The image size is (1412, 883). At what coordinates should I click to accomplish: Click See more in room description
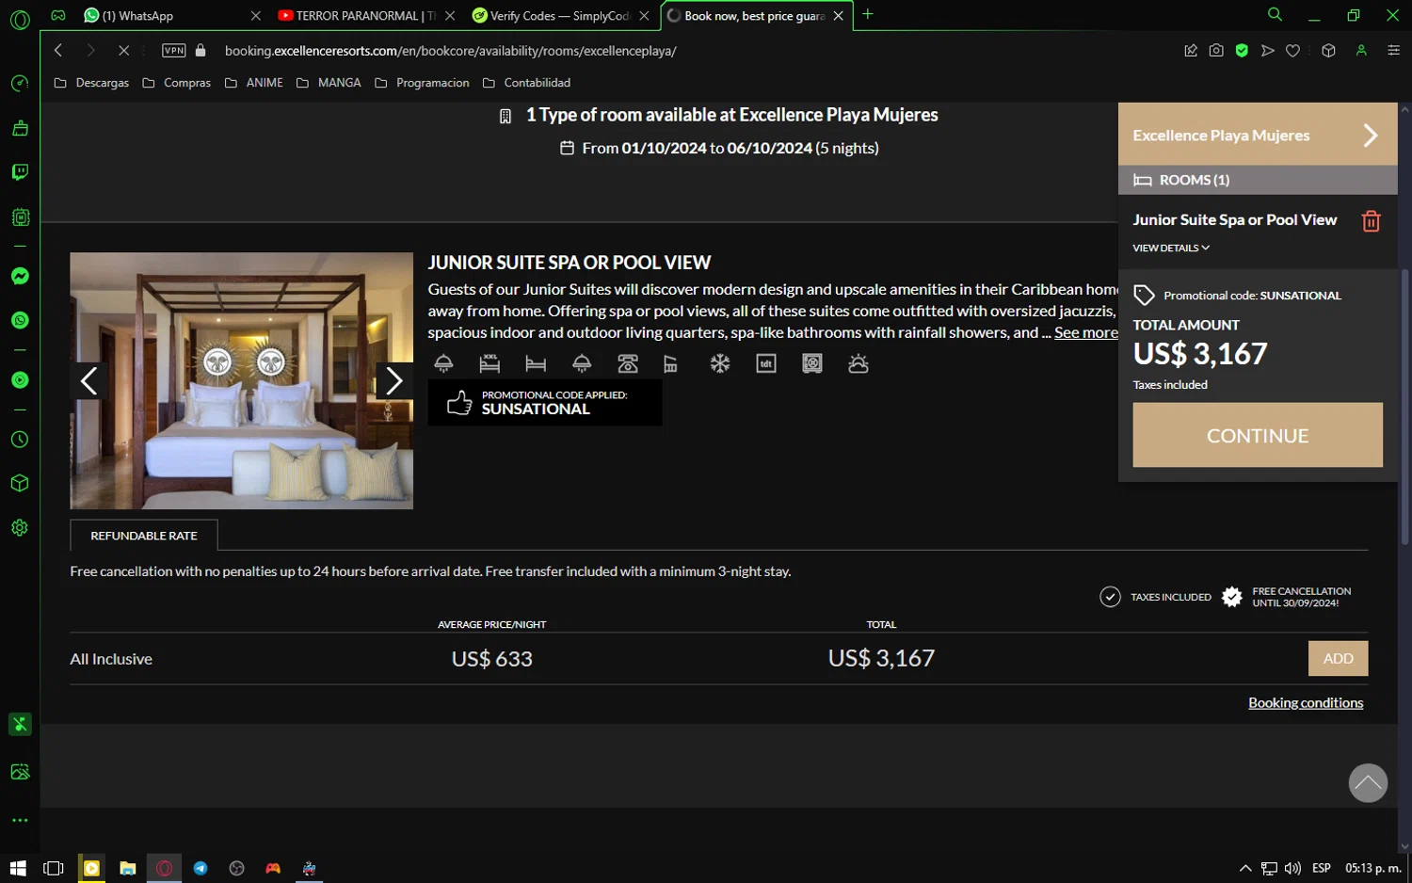(x=1085, y=332)
